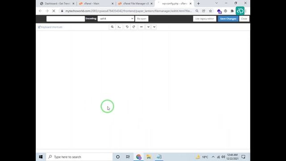This screenshot has height=161, width=286.
Task: Open Keyboard shortcuts link
Action: coord(50,27)
